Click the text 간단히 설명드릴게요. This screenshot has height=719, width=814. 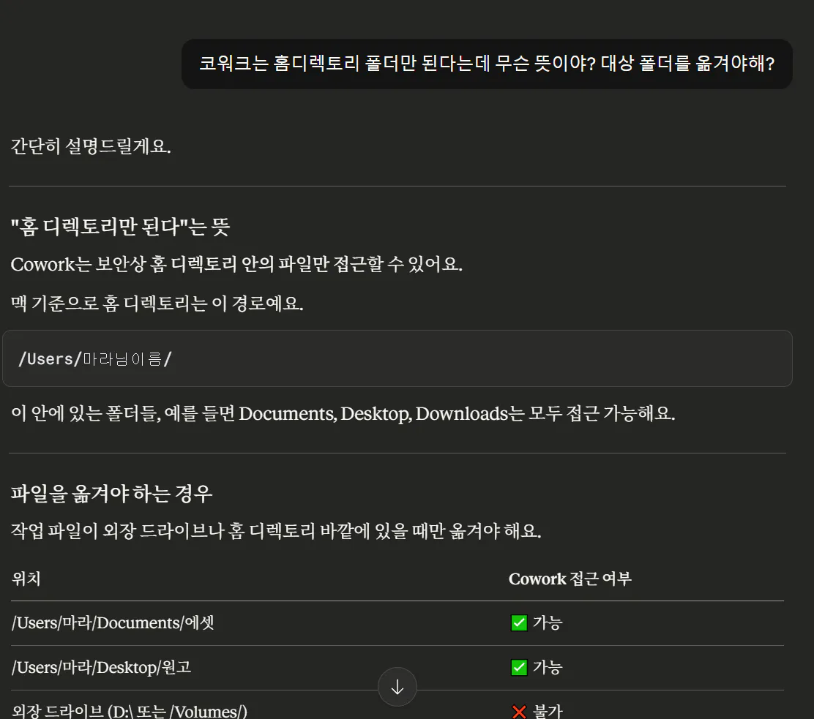(91, 146)
